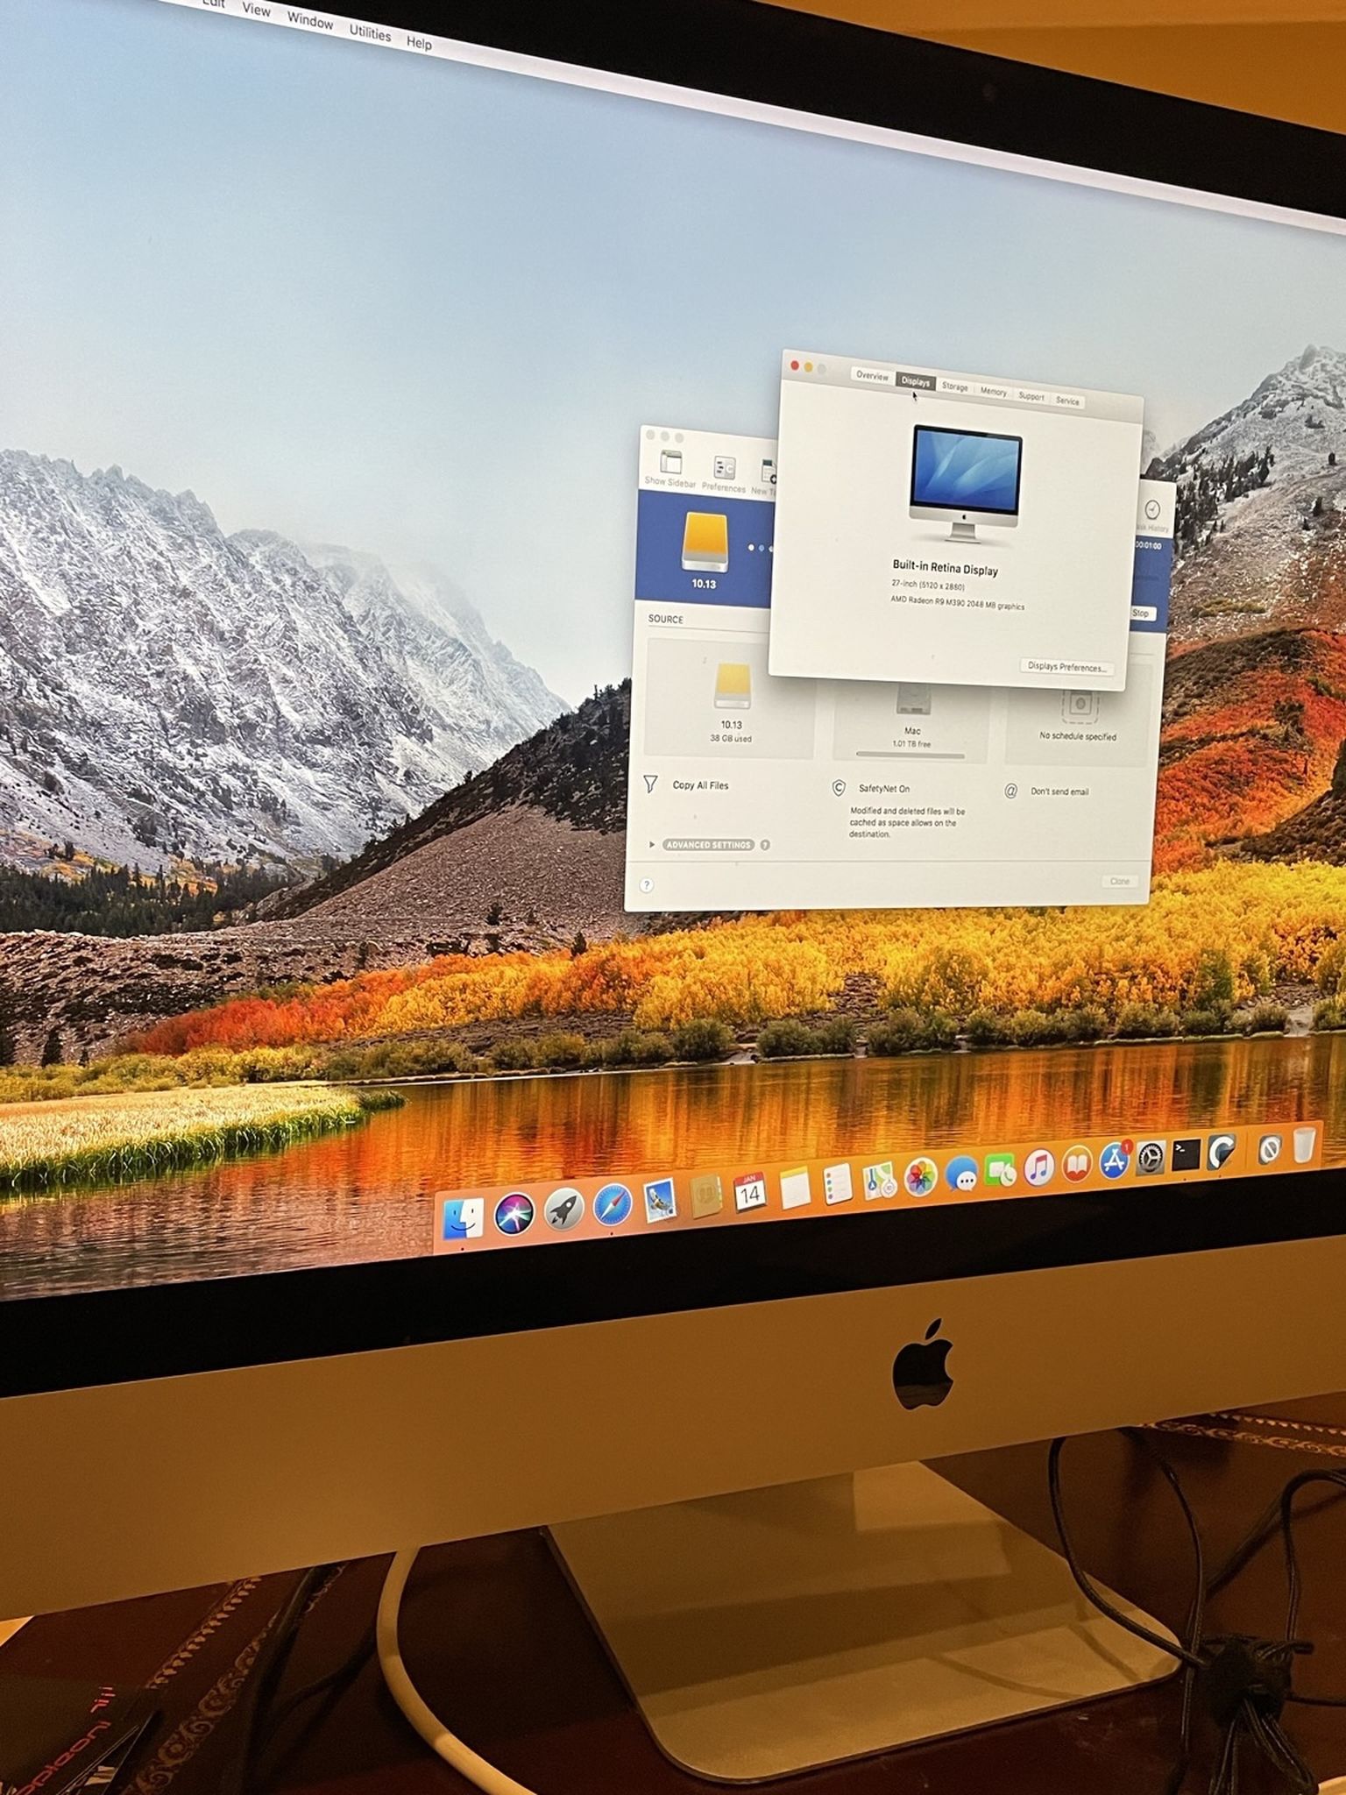Open Notes app in Dock

(795, 1189)
